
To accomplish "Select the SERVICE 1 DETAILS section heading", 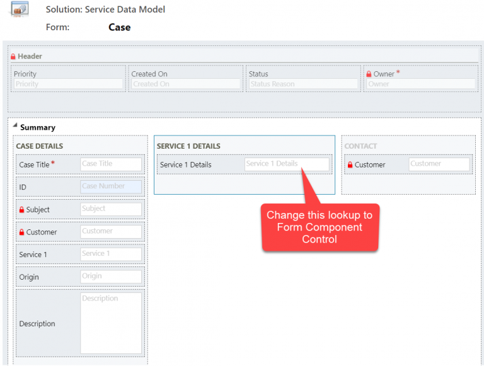I will 188,146.
